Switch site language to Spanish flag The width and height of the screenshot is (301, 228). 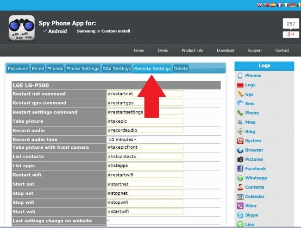point(273,5)
